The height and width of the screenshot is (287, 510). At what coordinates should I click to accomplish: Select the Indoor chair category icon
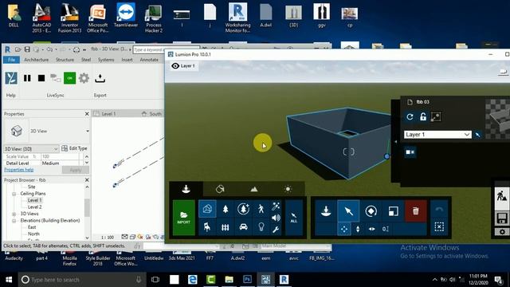[x=207, y=226]
